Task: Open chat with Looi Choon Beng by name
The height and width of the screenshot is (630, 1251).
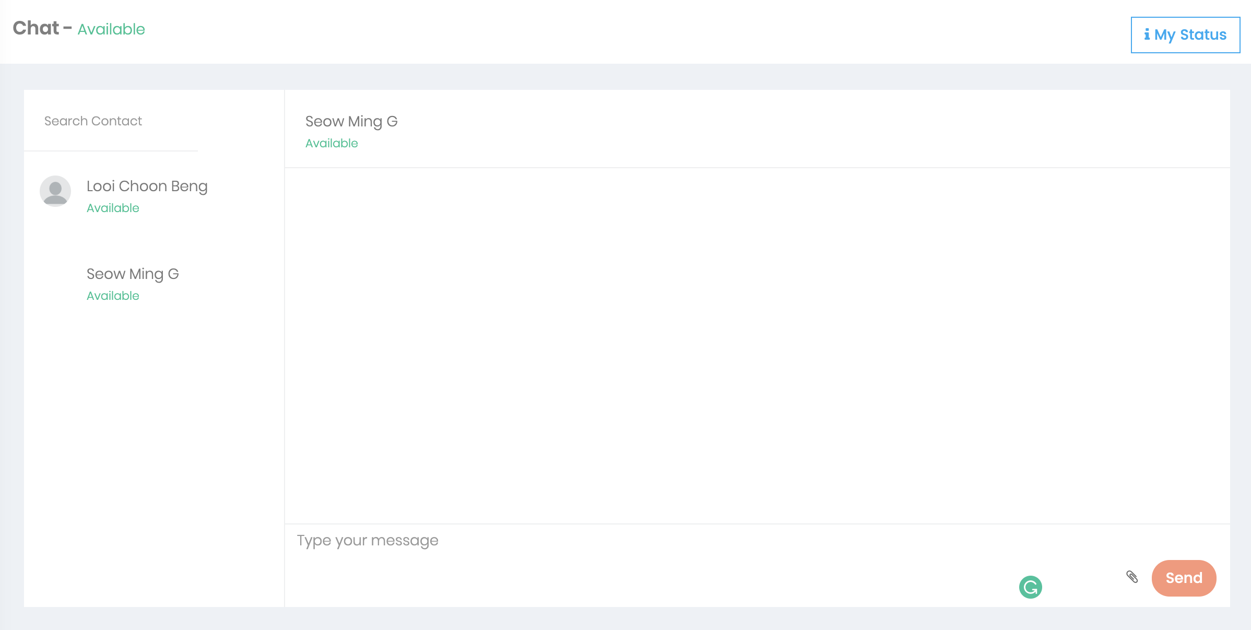Action: coord(147,186)
